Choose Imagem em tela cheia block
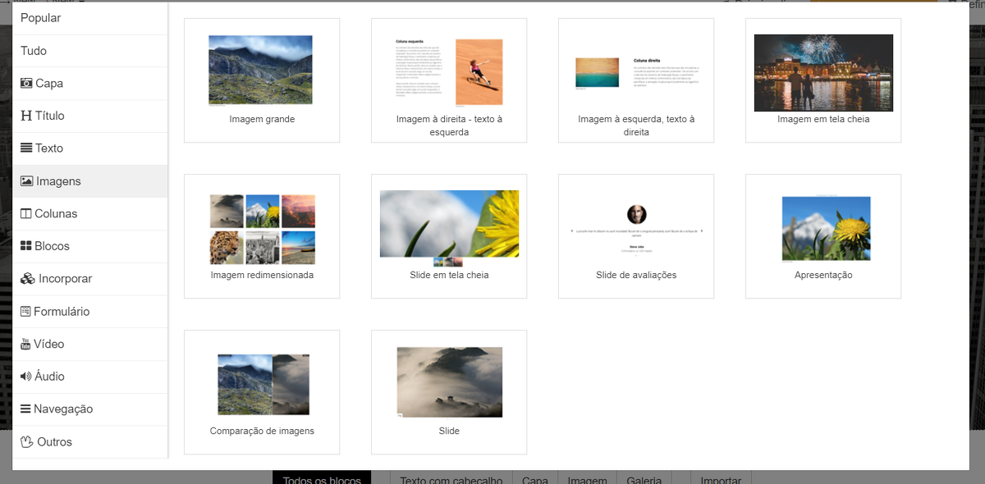The image size is (985, 484). point(822,80)
